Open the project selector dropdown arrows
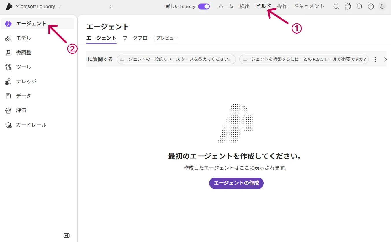This screenshot has width=391, height=242. tap(112, 6)
